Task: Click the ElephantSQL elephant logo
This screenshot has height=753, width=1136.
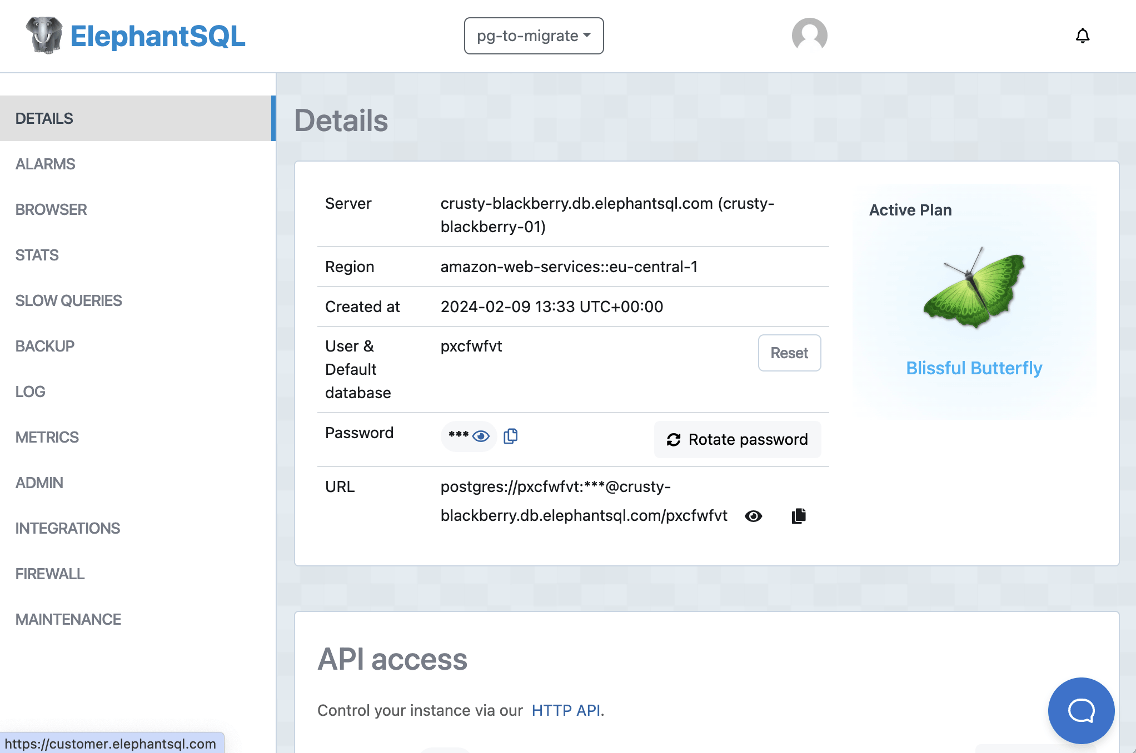Action: tap(44, 36)
